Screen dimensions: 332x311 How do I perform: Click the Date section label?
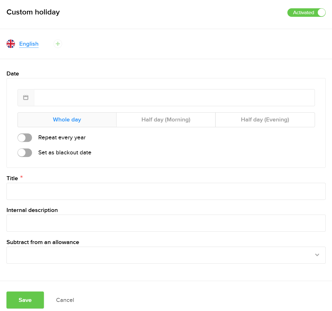12,73
